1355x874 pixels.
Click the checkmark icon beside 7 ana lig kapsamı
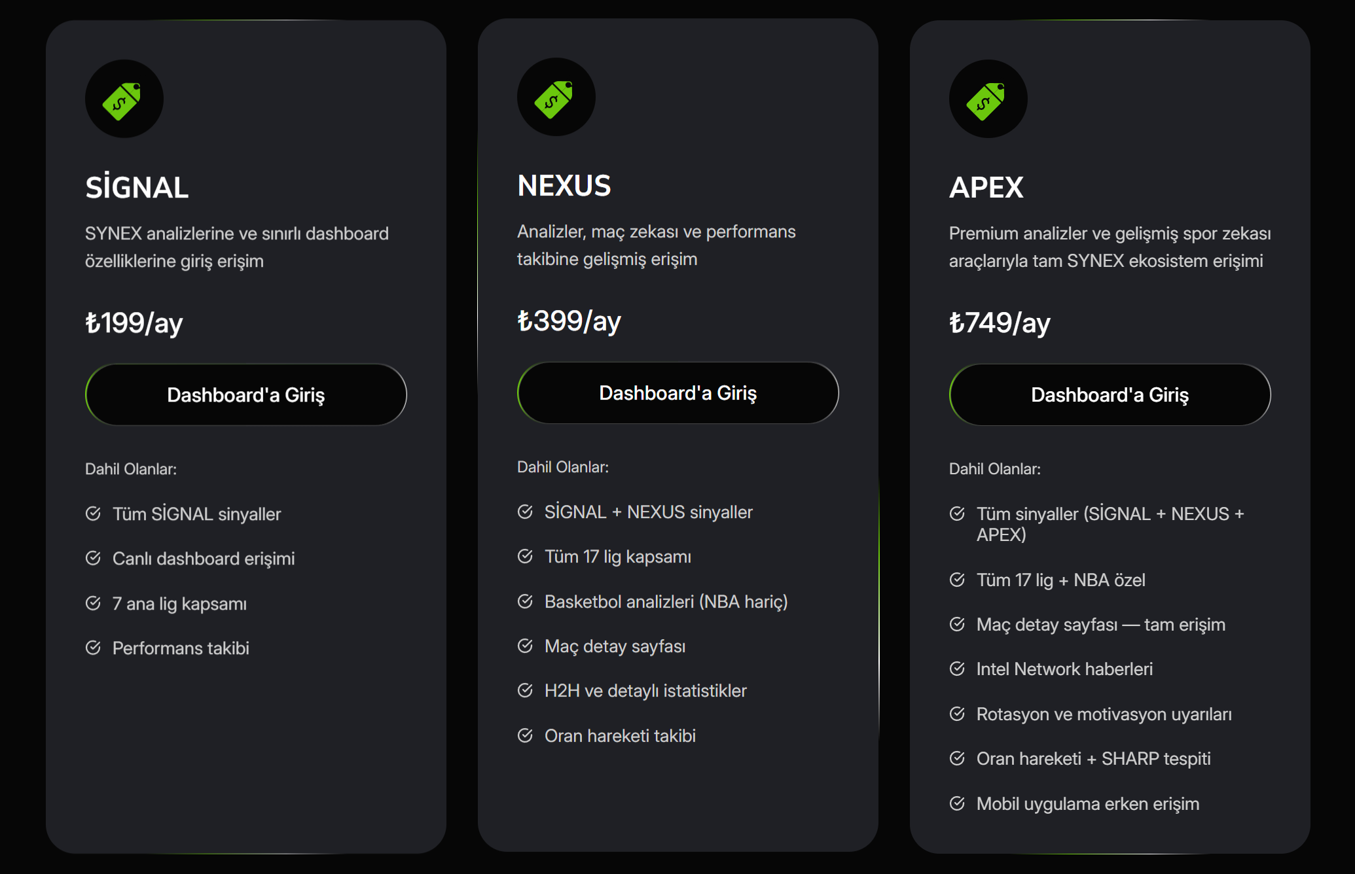93,603
